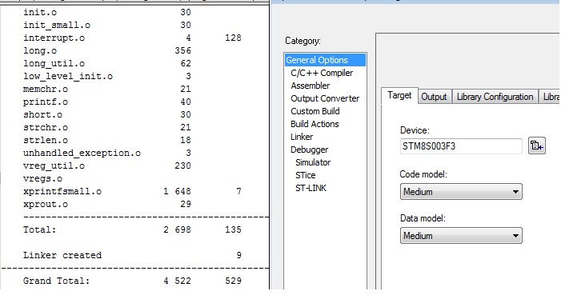
Task: Select ST-LINK under Debugger
Action: coord(311,188)
